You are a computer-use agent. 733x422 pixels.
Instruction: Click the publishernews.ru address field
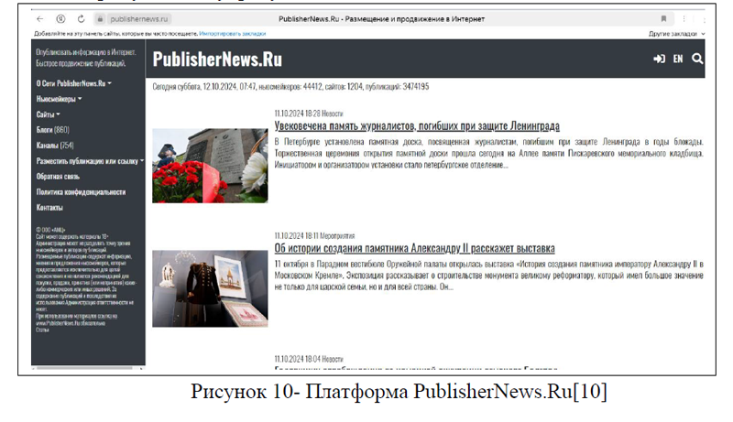click(x=139, y=19)
